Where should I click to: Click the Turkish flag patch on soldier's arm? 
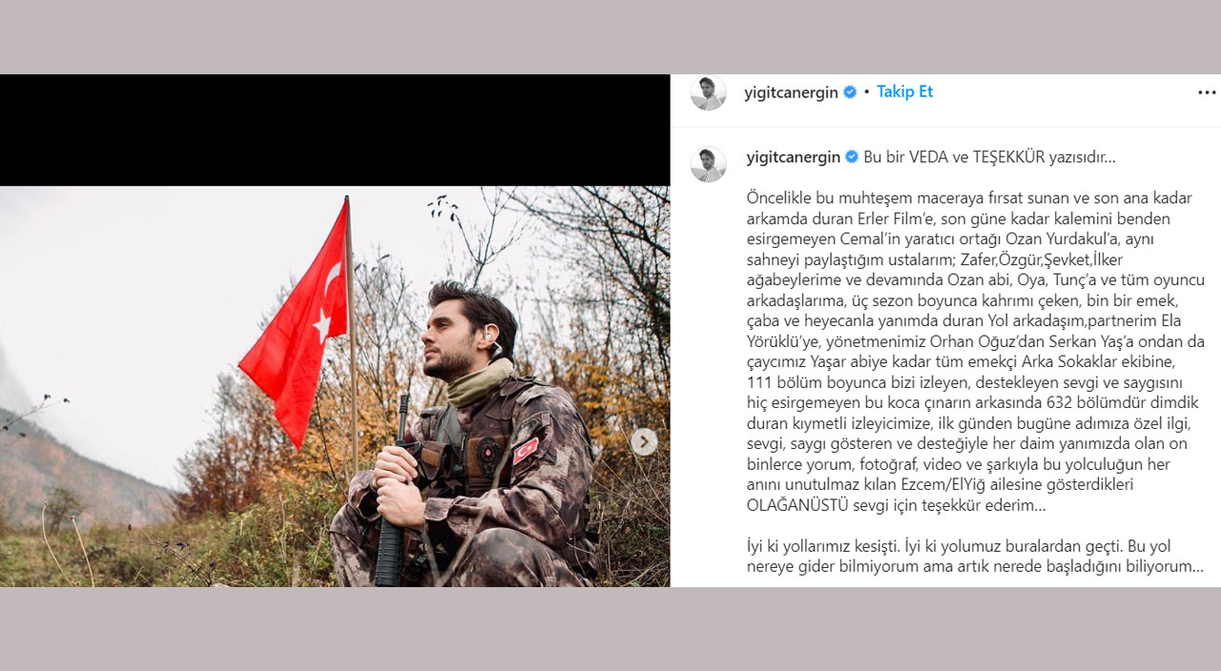coord(526,450)
